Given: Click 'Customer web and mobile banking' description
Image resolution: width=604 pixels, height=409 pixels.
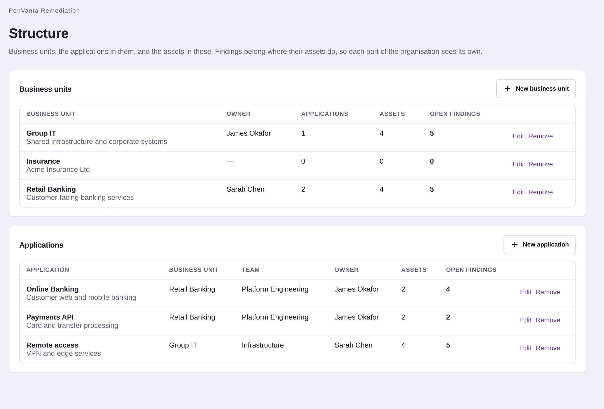Looking at the screenshot, I should coord(81,297).
